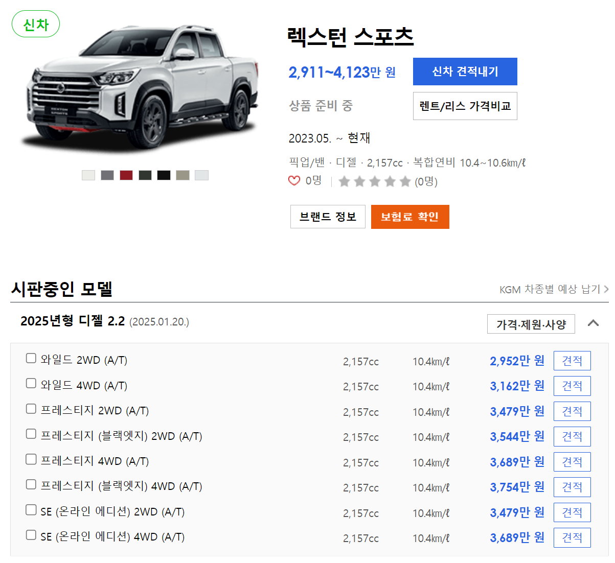Click the fifth gray rating star
Screen dimensions: 615x563
[x=405, y=181]
